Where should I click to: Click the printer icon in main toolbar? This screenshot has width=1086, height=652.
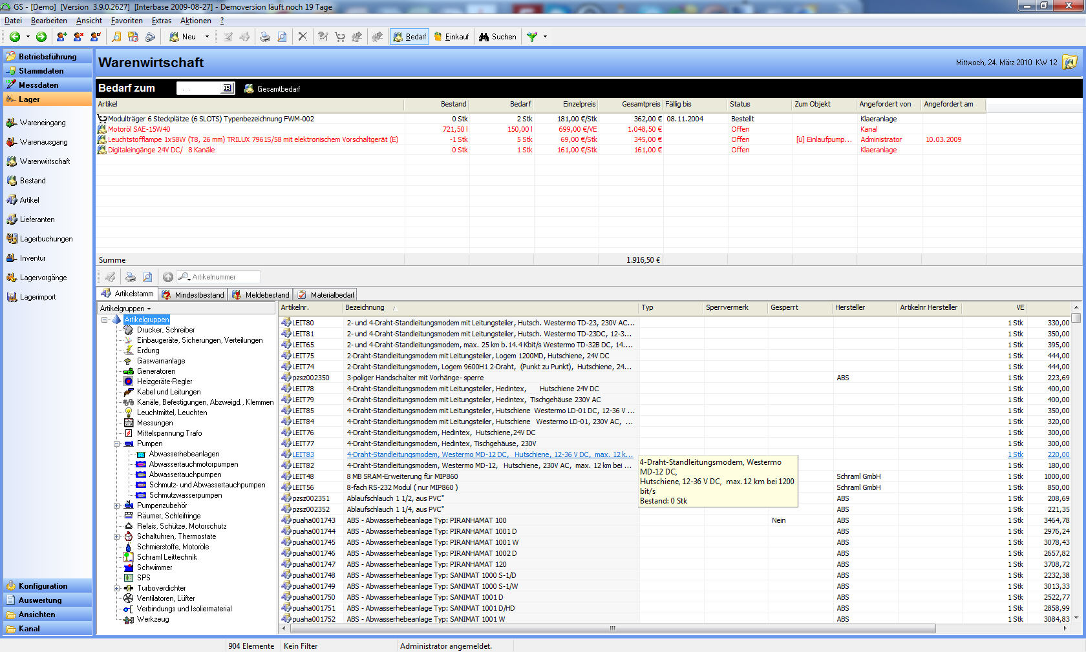265,37
